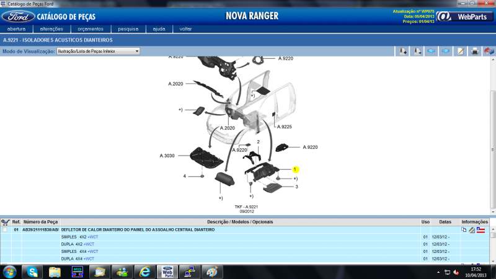Screen dimensions: 496x279
Task: Click the shopping cart icon in table header
Action: point(5,222)
